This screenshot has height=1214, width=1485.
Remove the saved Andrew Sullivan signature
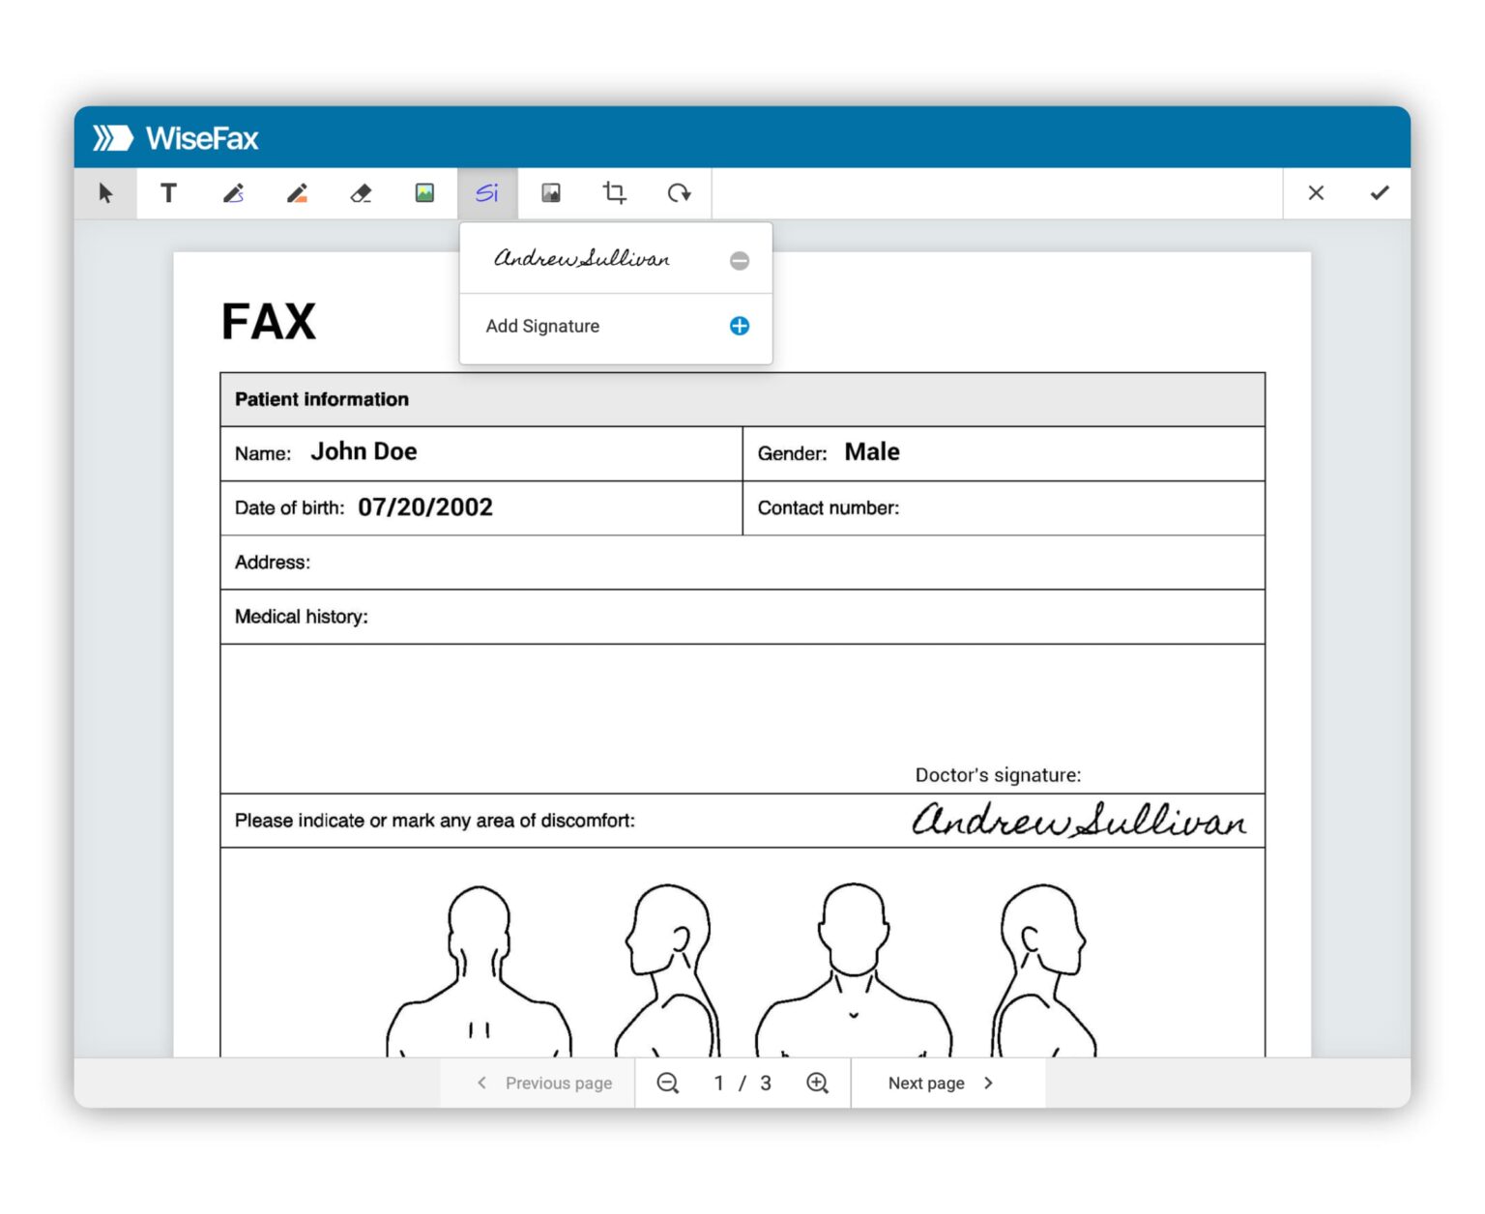(x=740, y=261)
